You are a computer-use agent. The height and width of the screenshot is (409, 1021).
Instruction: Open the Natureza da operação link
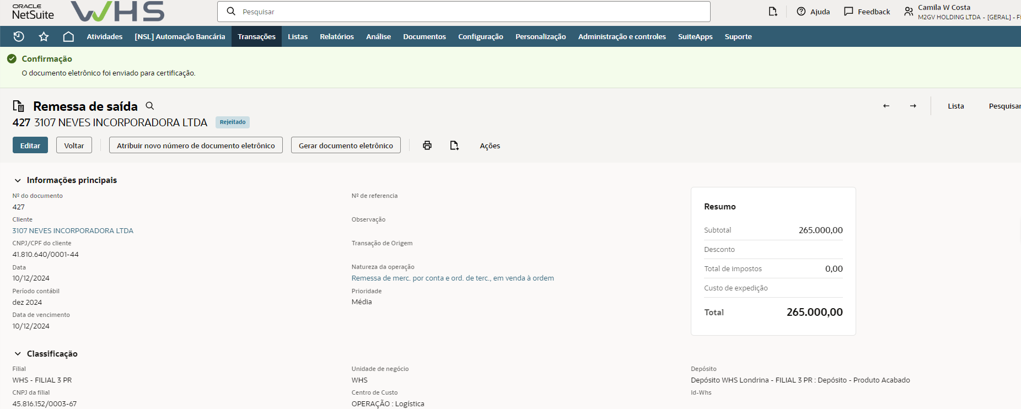(453, 278)
